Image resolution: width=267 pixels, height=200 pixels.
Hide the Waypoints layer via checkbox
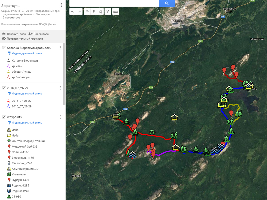pos(4,117)
